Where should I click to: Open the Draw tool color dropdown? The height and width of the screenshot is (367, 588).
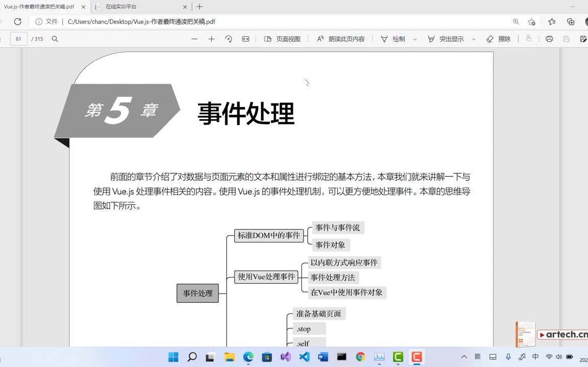point(414,39)
